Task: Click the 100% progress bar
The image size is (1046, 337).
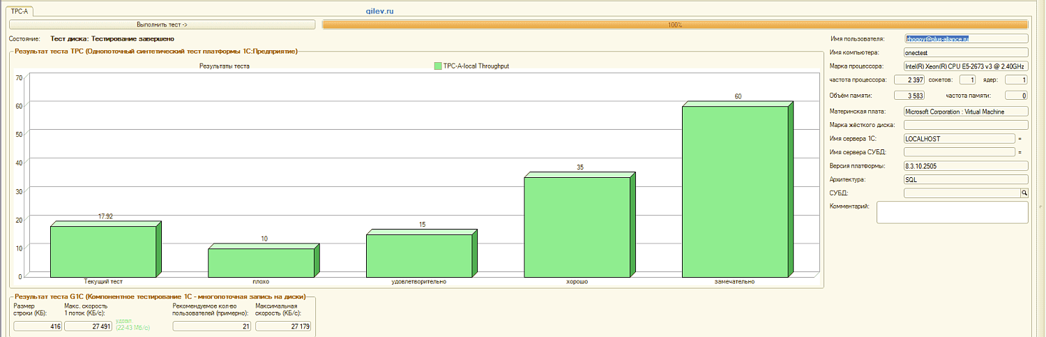Action: tap(674, 24)
